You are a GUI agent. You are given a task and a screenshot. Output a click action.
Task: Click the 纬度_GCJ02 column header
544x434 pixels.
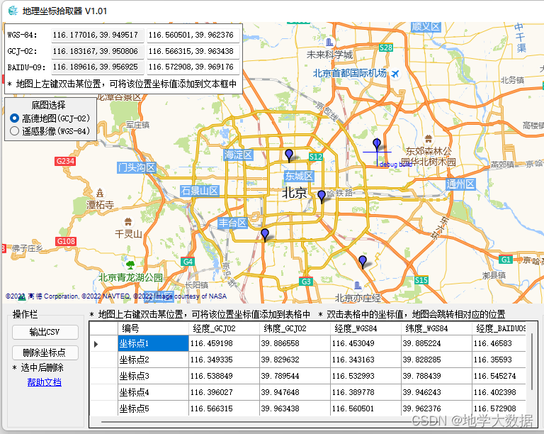coord(295,328)
